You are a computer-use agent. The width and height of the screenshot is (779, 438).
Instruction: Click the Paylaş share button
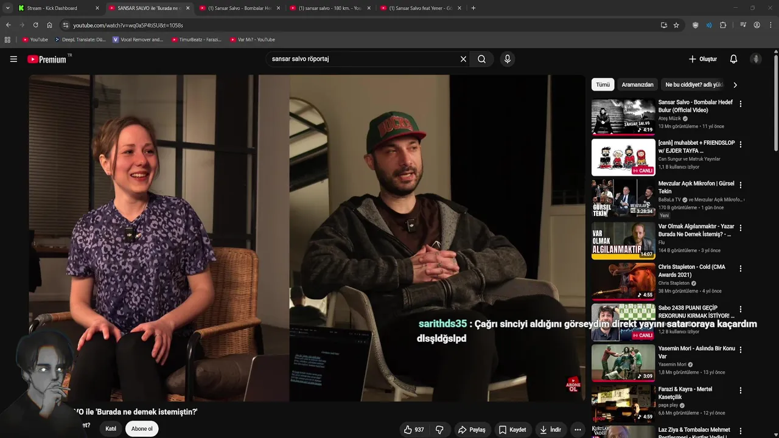point(472,429)
